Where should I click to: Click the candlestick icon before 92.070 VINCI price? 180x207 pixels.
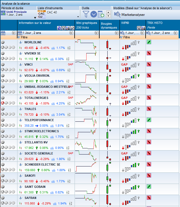pyautogui.click(x=21, y=70)
